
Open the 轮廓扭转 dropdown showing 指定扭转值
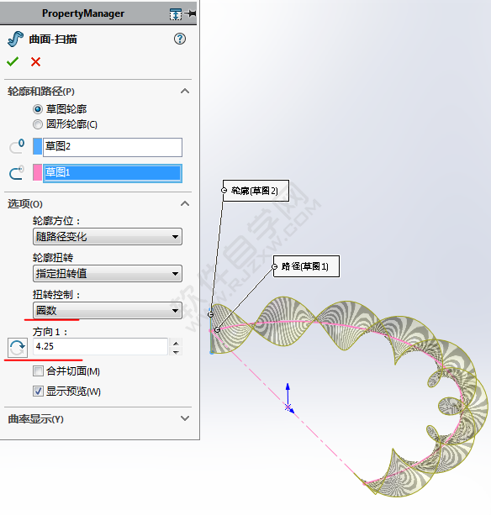click(108, 274)
